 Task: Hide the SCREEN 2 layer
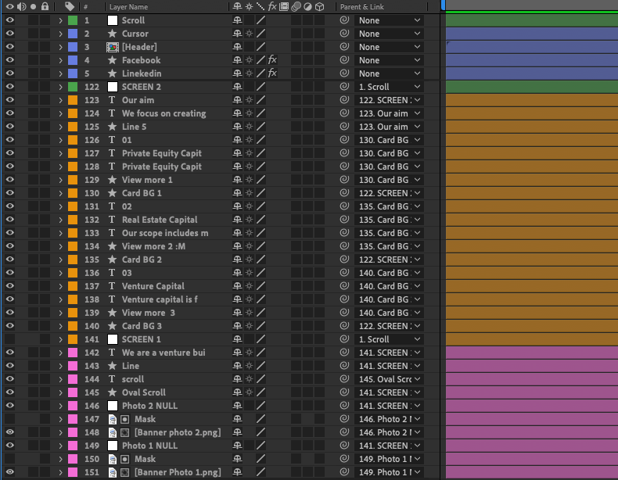click(x=9, y=87)
